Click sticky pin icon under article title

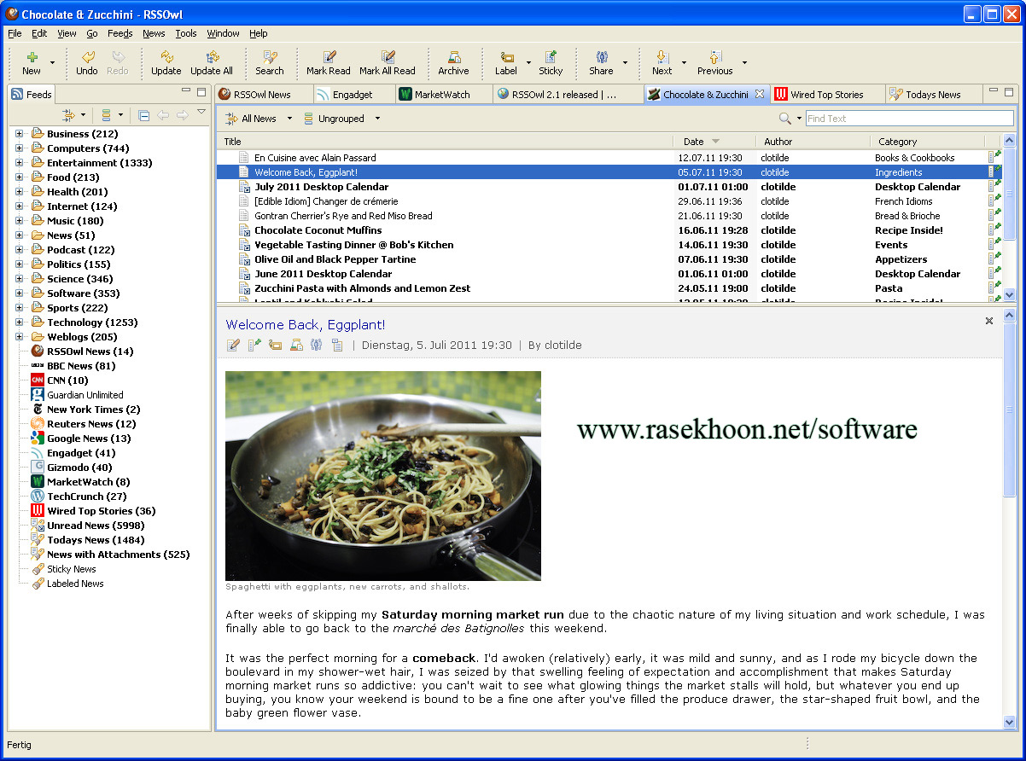point(254,346)
